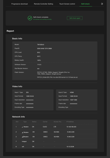Select the Self-check tab
110x158 pixels.
[x=85, y=4]
